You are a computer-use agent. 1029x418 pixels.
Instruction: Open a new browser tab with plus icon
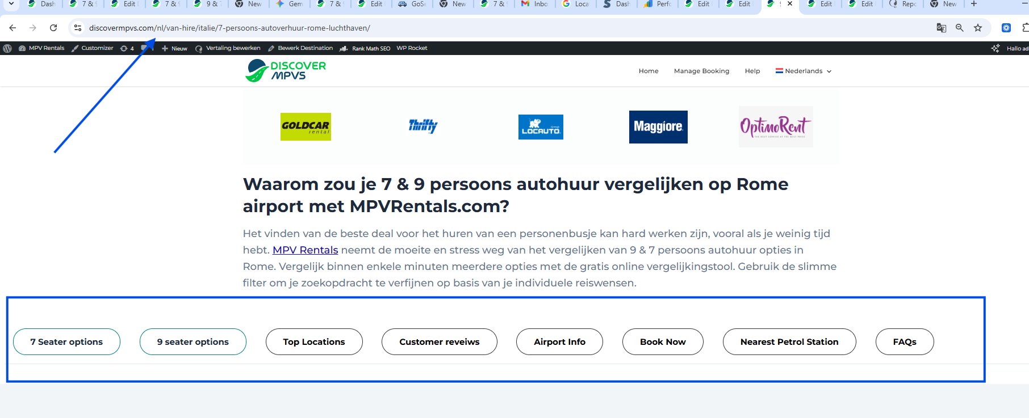pos(974,4)
